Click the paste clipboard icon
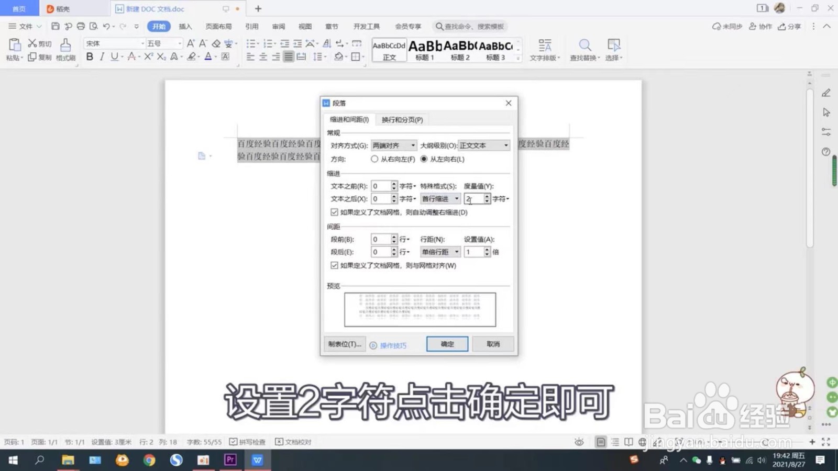 coord(14,46)
